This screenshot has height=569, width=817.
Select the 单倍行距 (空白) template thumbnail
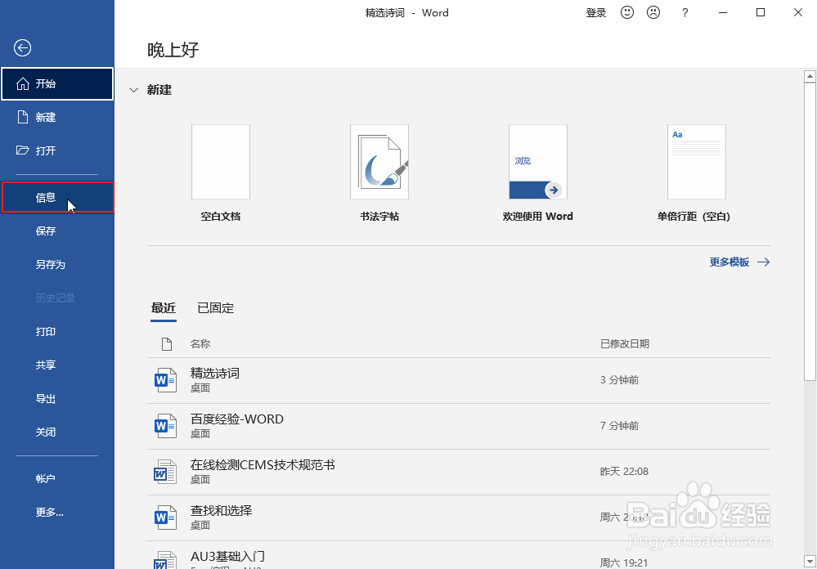click(x=696, y=162)
